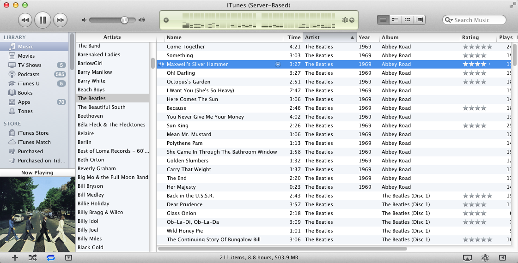518x263 pixels.
Task: Select the song Golden Slumbers
Action: tap(334, 161)
